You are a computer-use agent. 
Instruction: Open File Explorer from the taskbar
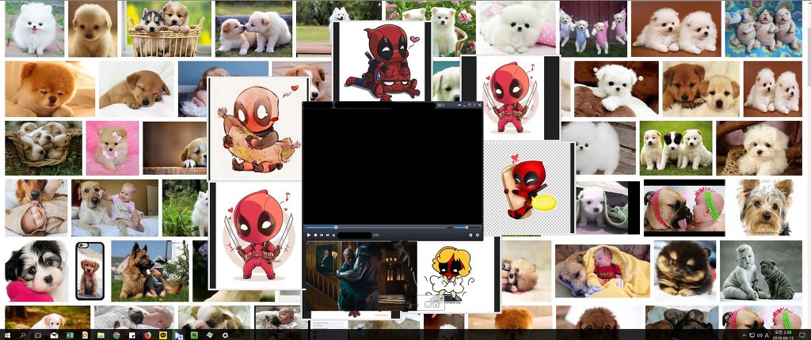(x=101, y=335)
